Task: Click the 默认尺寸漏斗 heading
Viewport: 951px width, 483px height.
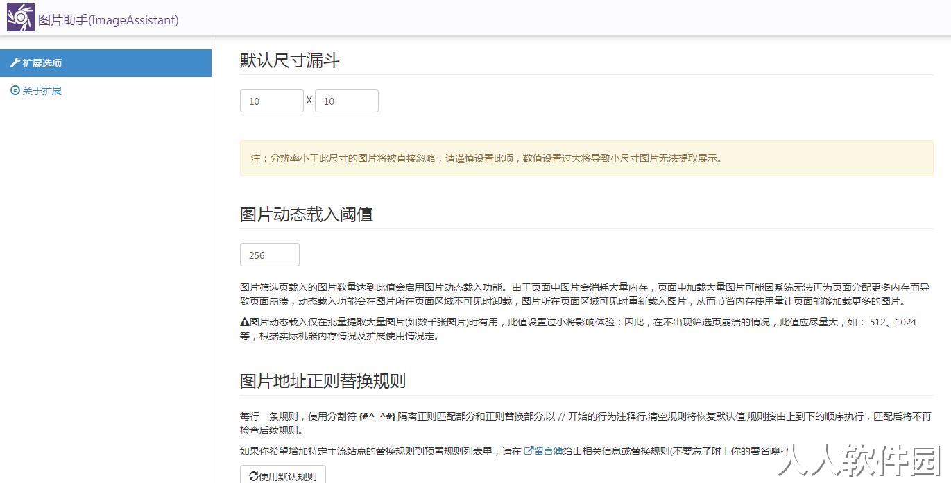Action: click(290, 60)
